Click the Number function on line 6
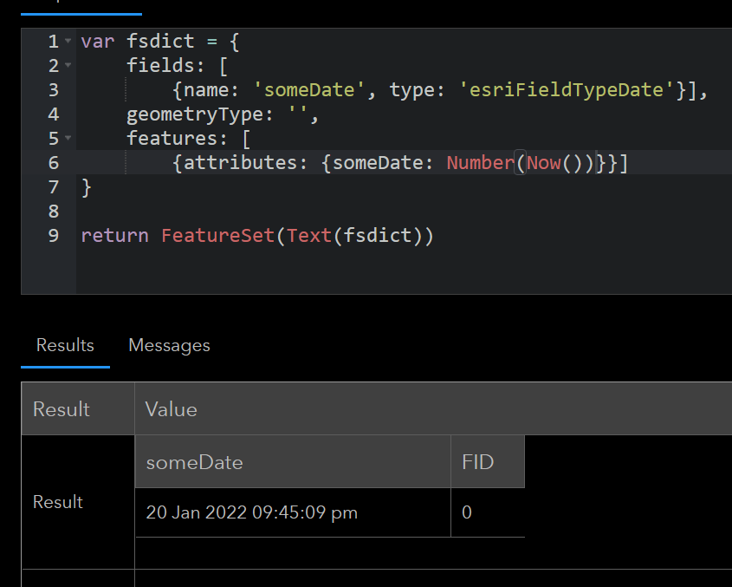Image resolution: width=732 pixels, height=587 pixels. (x=480, y=162)
